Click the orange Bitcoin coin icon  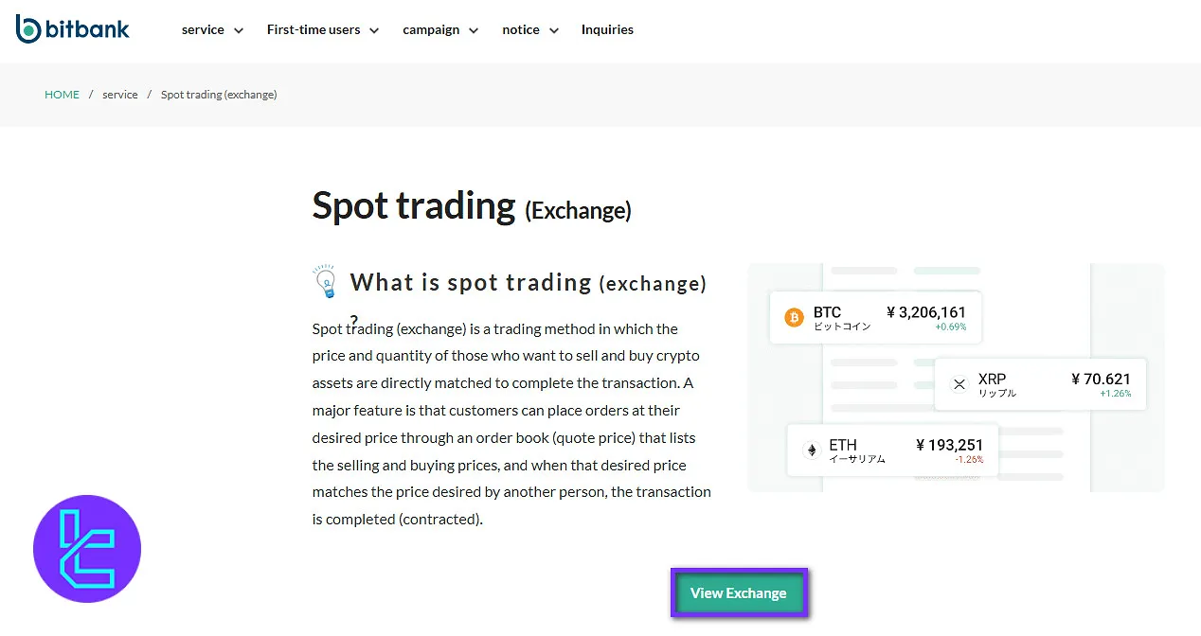point(794,318)
